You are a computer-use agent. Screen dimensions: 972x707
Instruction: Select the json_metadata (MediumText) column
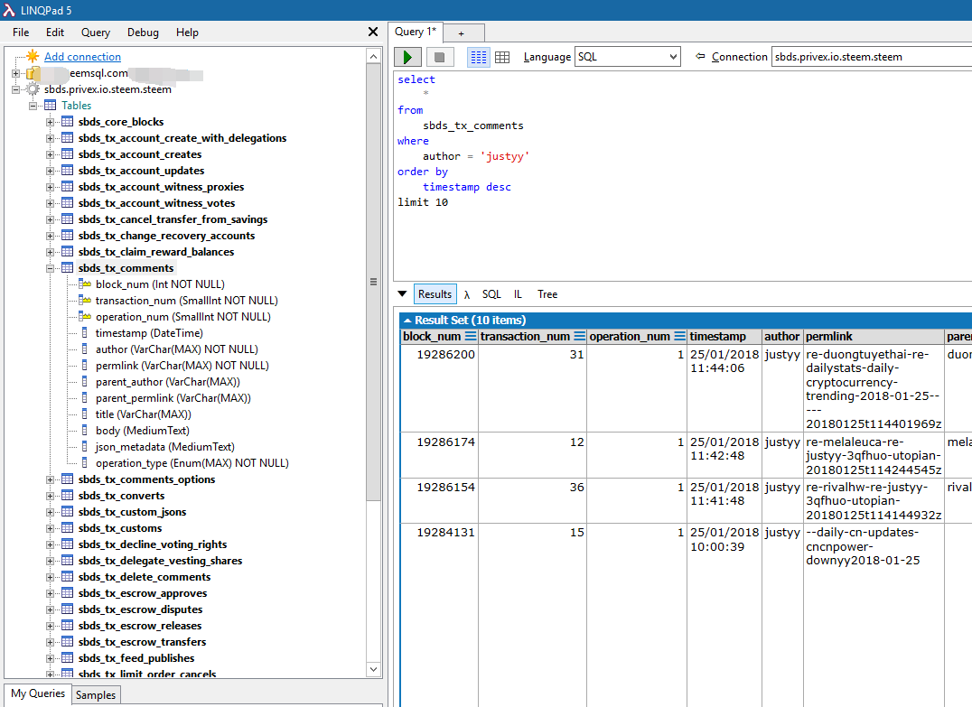(x=165, y=446)
